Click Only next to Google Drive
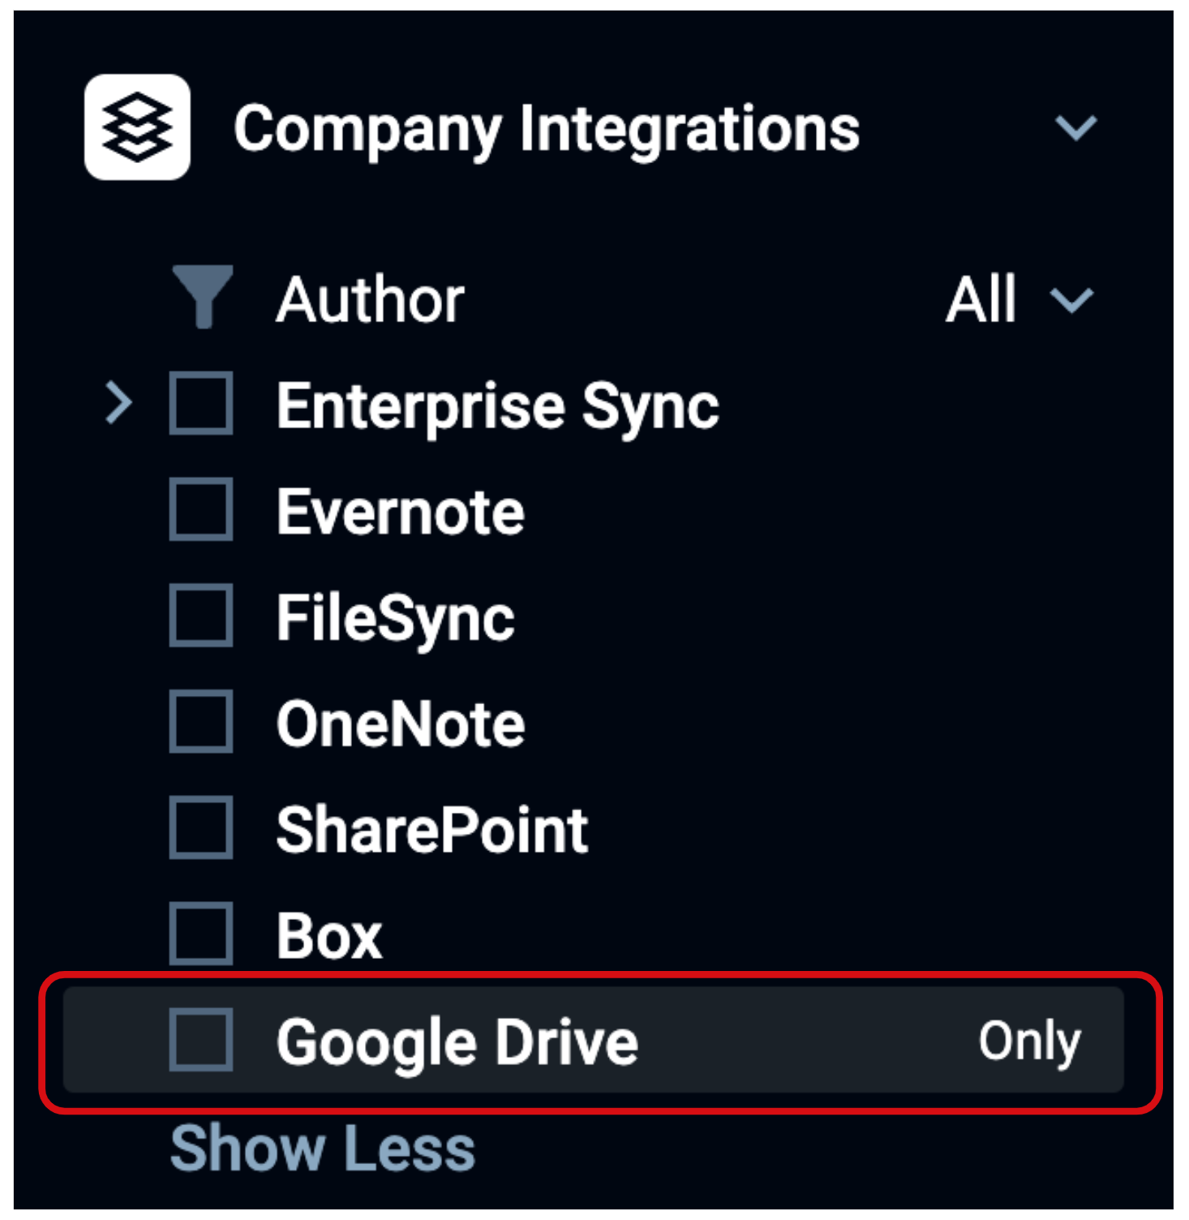Screen dimensions: 1189x1220 pos(1029,1042)
